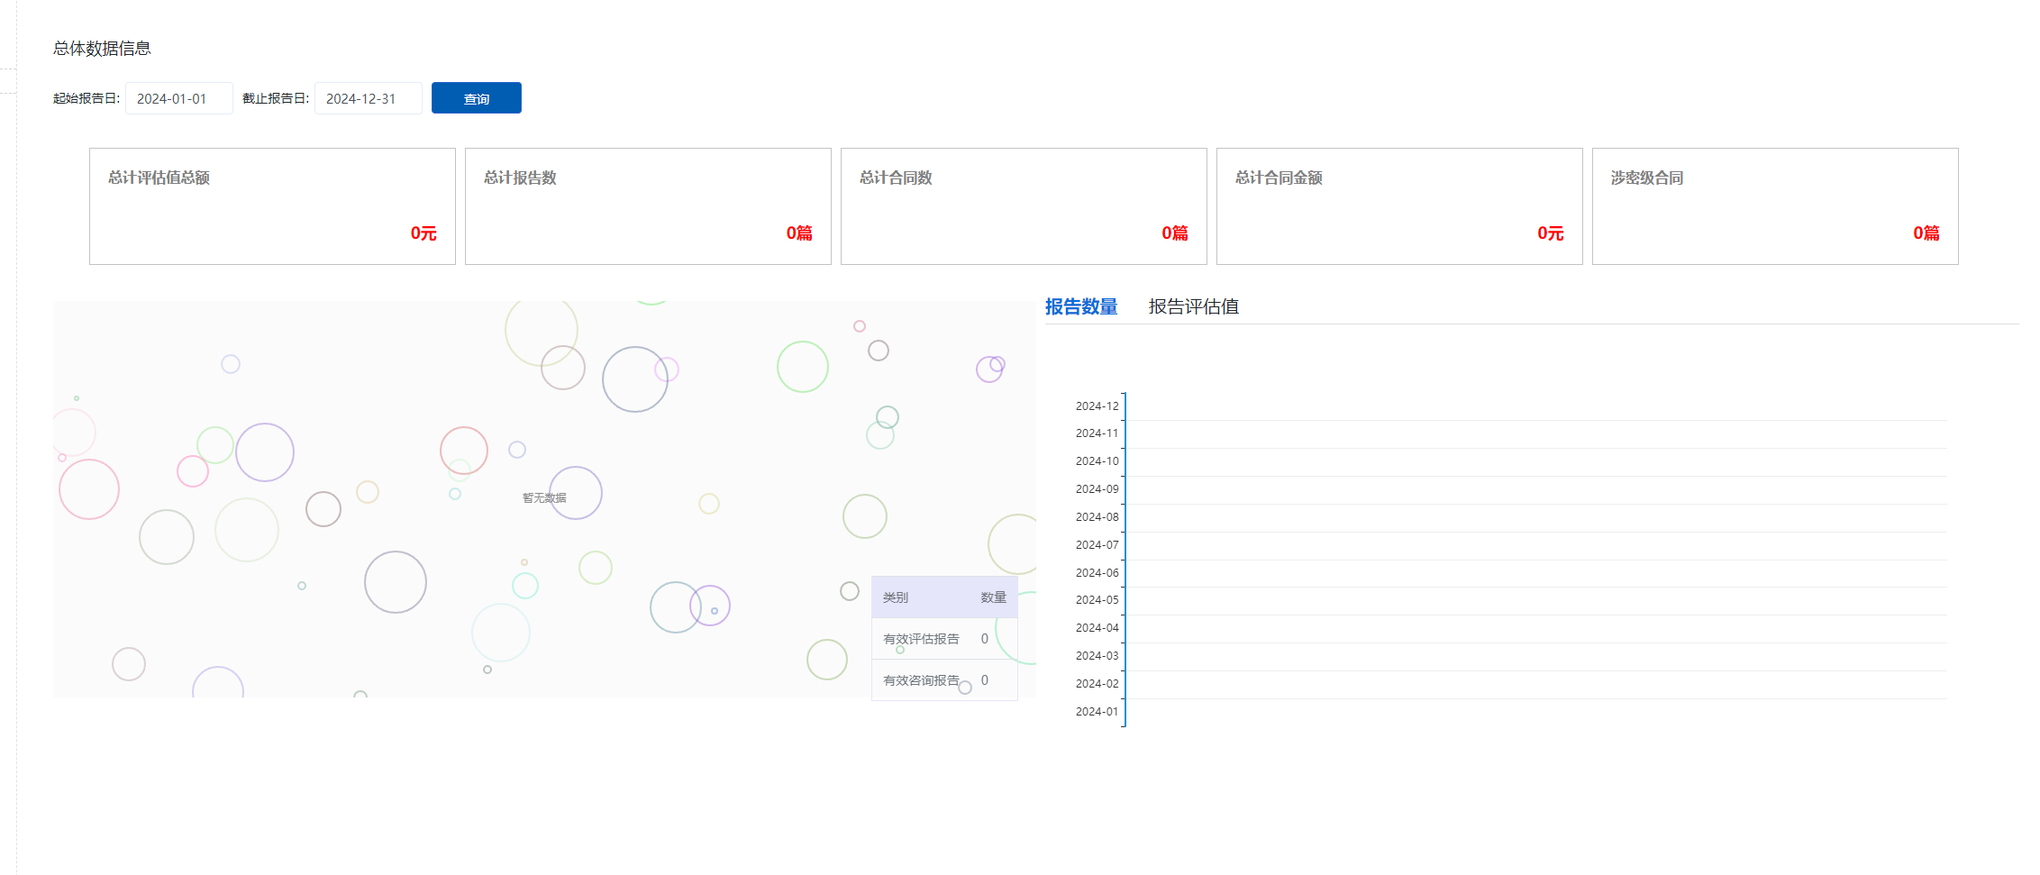2040x875 pixels.
Task: Select the 总计报告数 summary card
Action: pyautogui.click(x=648, y=206)
